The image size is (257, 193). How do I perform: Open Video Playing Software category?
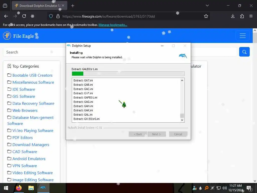(x=33, y=131)
